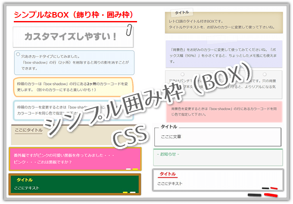
Task: Click the paperclip icon on the top box
Action: click(x=129, y=30)
